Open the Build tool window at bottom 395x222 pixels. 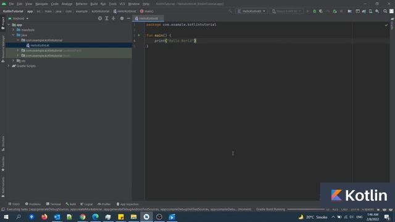71,204
